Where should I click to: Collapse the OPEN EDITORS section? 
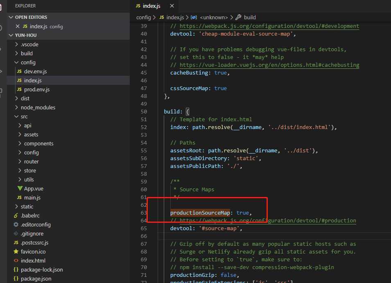click(11, 17)
